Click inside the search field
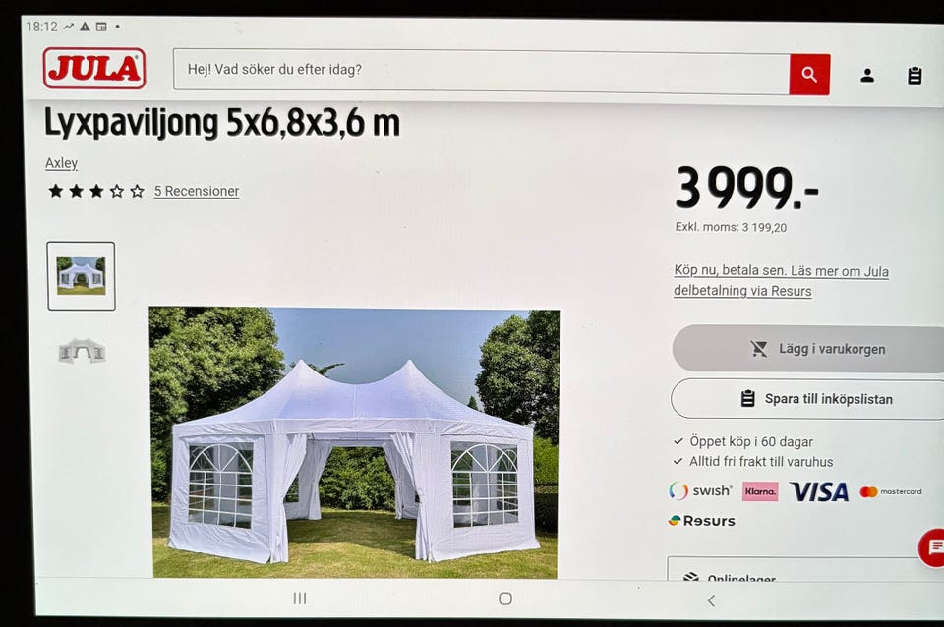The image size is (944, 627). [481, 71]
